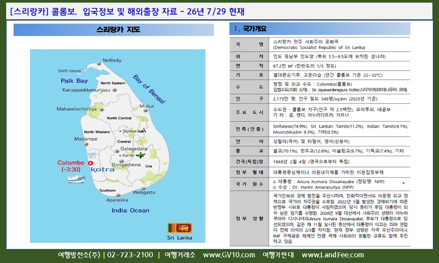
Task: Click the Sri Lanka caption under flag
Action: click(x=180, y=238)
